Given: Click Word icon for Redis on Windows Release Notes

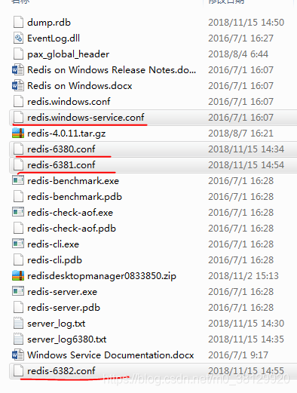Looking at the screenshot, I should [x=18, y=70].
